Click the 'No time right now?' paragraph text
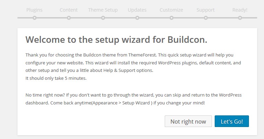The height and width of the screenshot is (139, 264). pyautogui.click(x=134, y=99)
